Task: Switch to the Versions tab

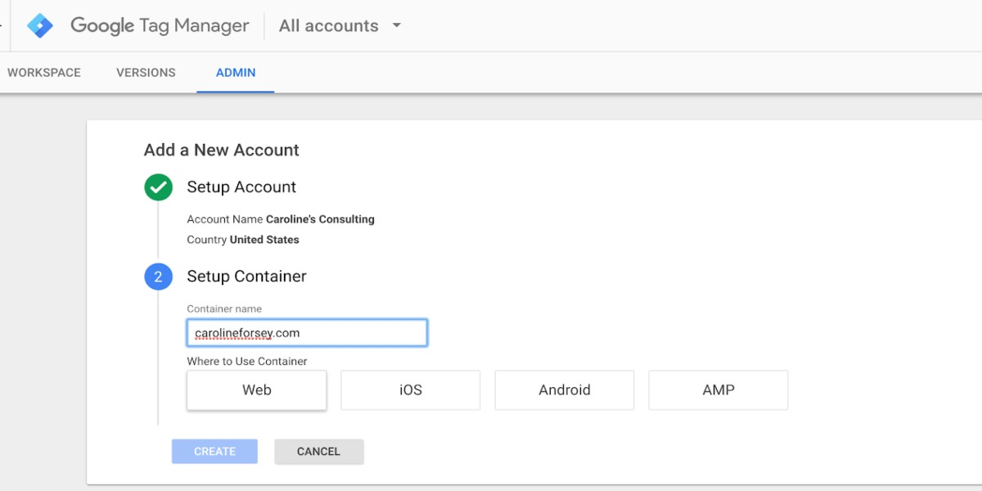Action: pos(146,73)
